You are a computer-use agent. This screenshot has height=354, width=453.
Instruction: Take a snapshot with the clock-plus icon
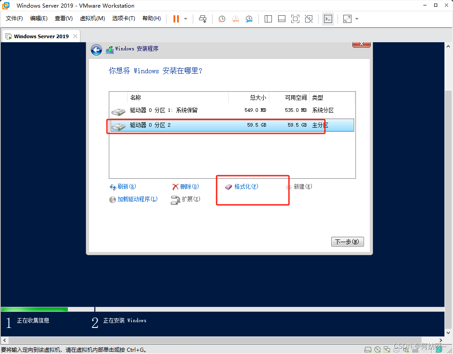pos(222,19)
